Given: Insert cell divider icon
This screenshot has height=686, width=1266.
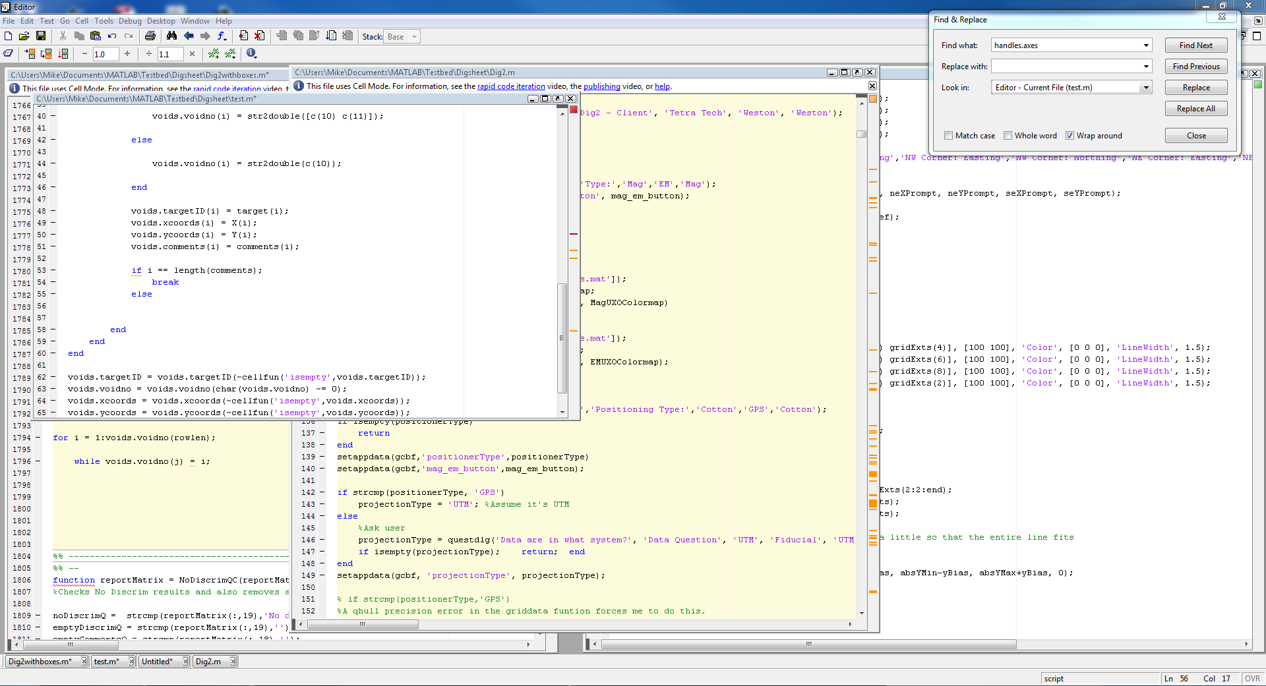Looking at the screenshot, I should pos(214,53).
